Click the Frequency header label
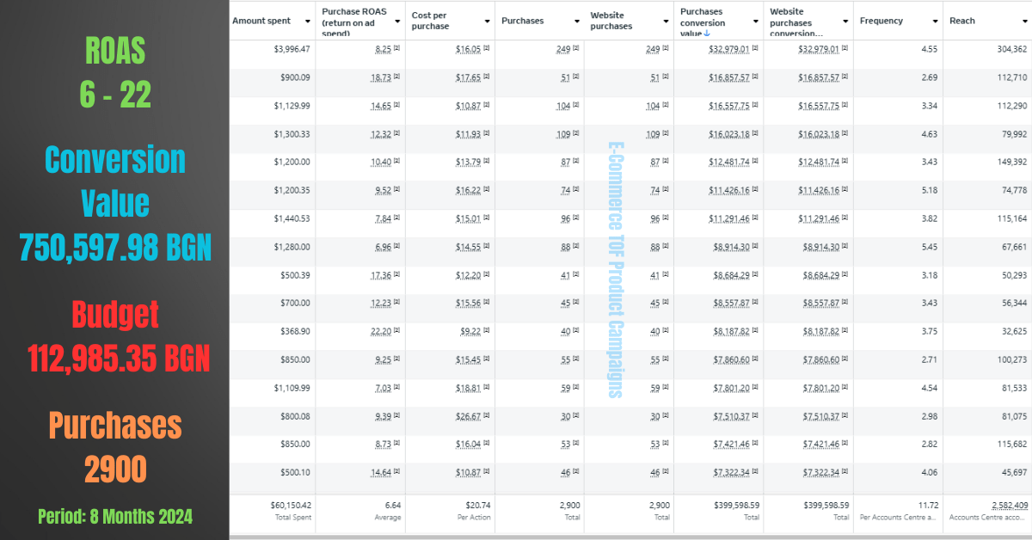The width and height of the screenshot is (1032, 540). pyautogui.click(x=881, y=21)
